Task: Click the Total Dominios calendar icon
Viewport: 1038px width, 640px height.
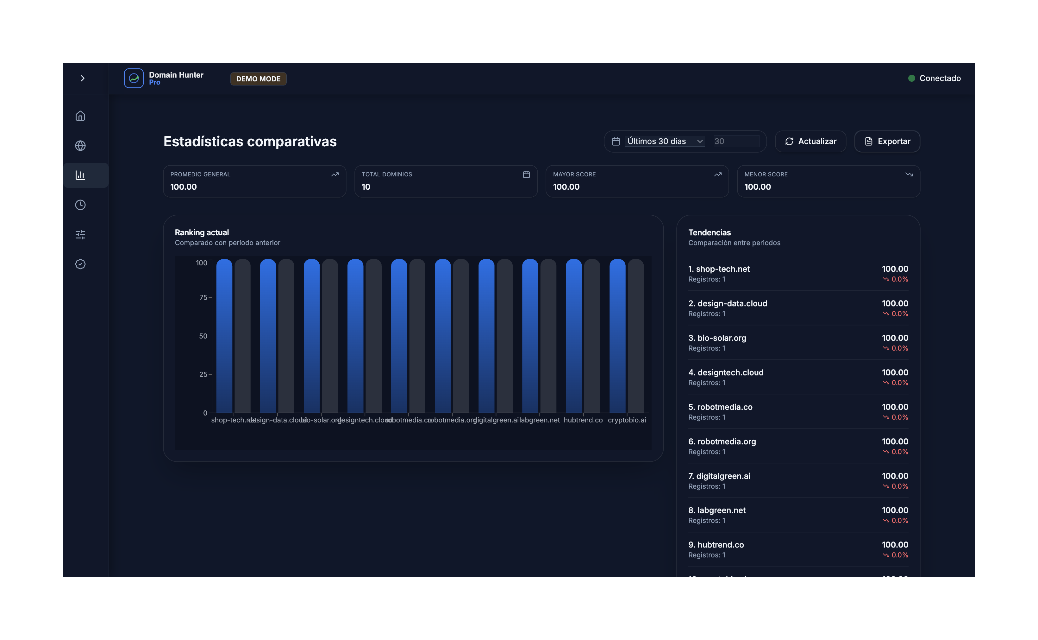Action: [526, 174]
